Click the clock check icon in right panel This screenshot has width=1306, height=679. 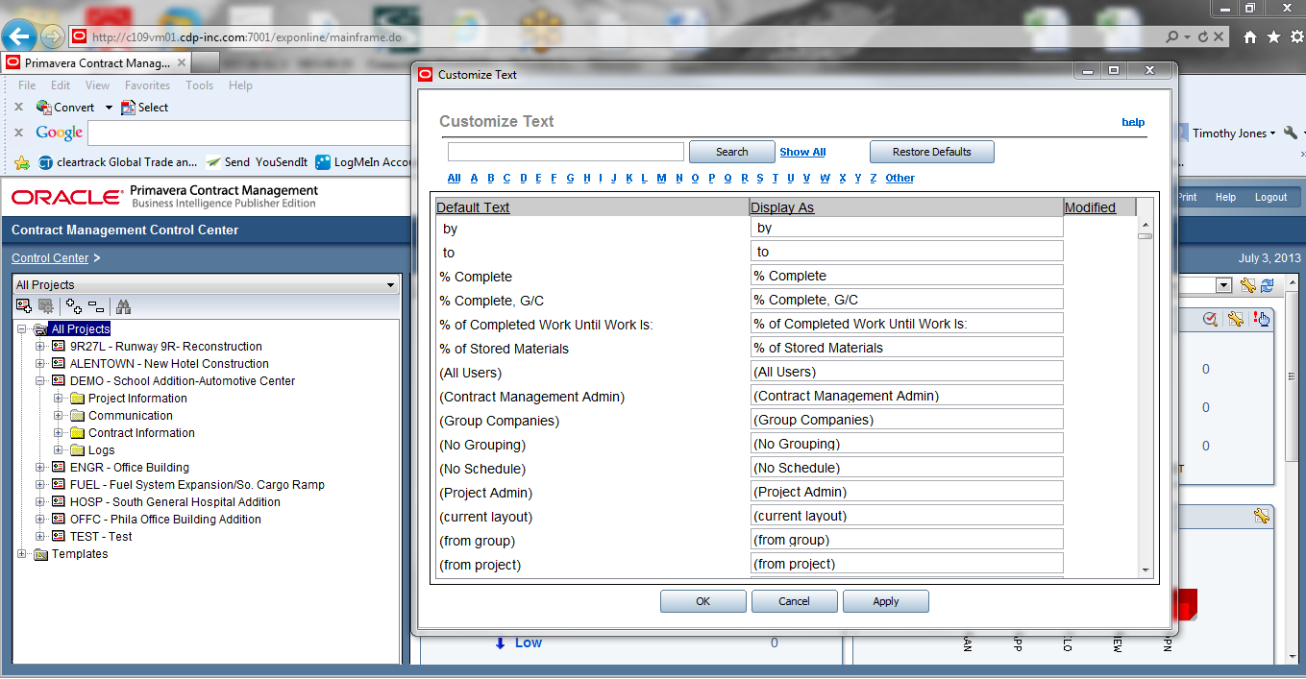click(x=1211, y=319)
